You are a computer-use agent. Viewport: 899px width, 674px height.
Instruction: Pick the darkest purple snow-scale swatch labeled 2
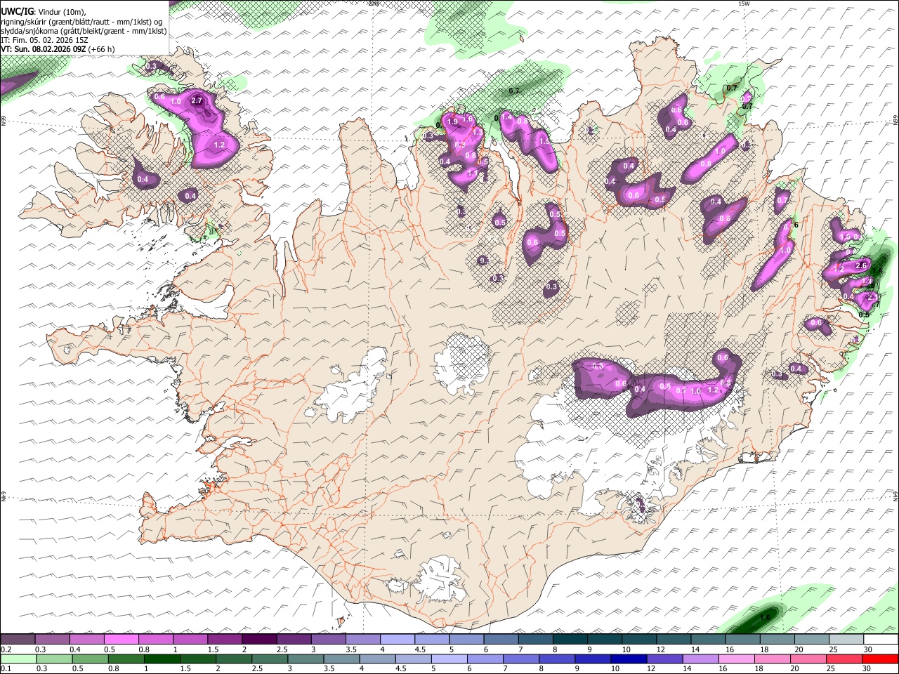click(x=258, y=640)
